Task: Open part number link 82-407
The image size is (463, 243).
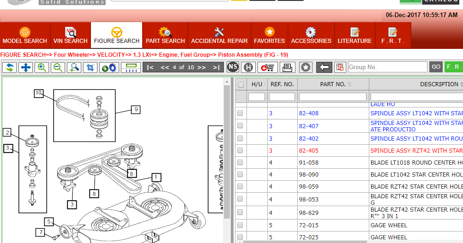Action: 308,126
